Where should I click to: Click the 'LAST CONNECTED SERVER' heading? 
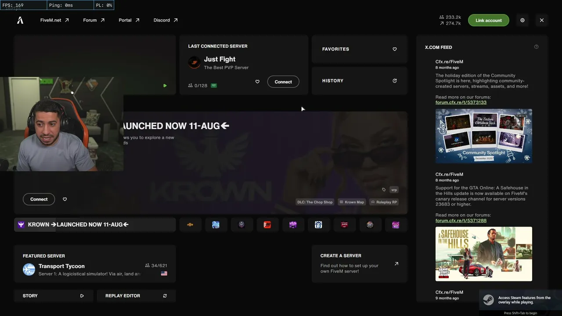click(x=218, y=46)
